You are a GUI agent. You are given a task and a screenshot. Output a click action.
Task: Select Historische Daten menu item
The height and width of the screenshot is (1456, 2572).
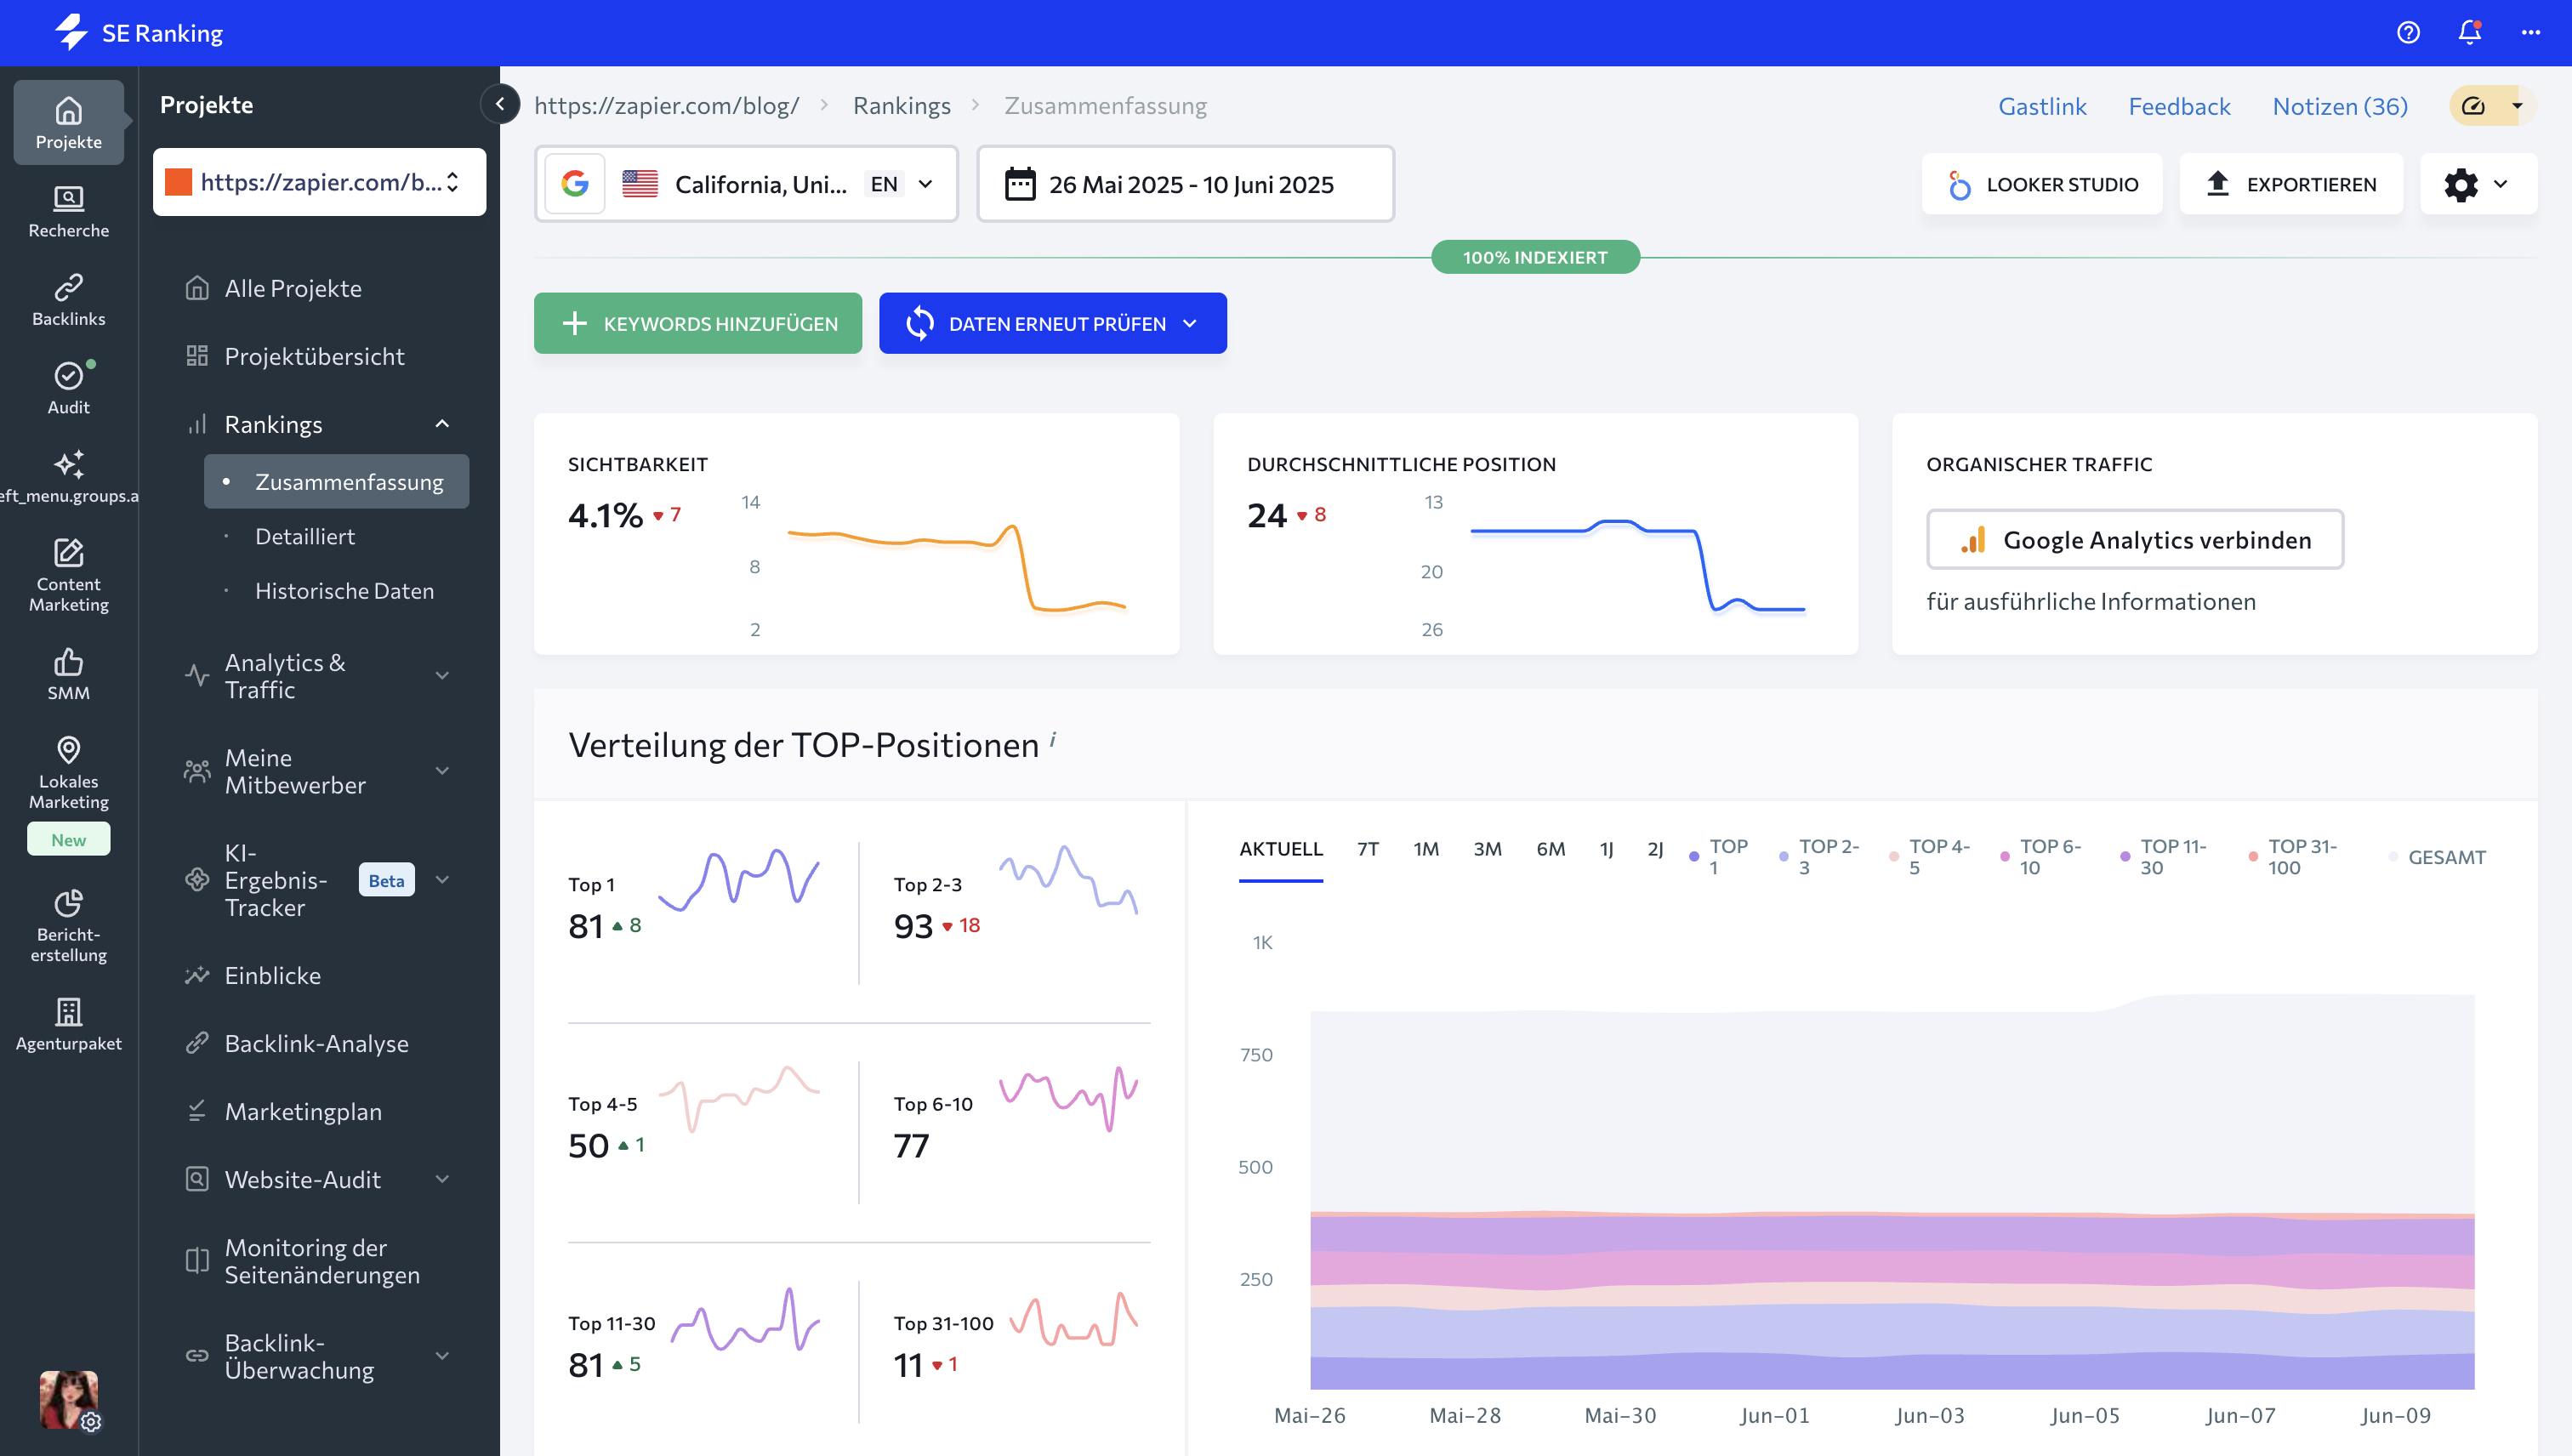[344, 591]
